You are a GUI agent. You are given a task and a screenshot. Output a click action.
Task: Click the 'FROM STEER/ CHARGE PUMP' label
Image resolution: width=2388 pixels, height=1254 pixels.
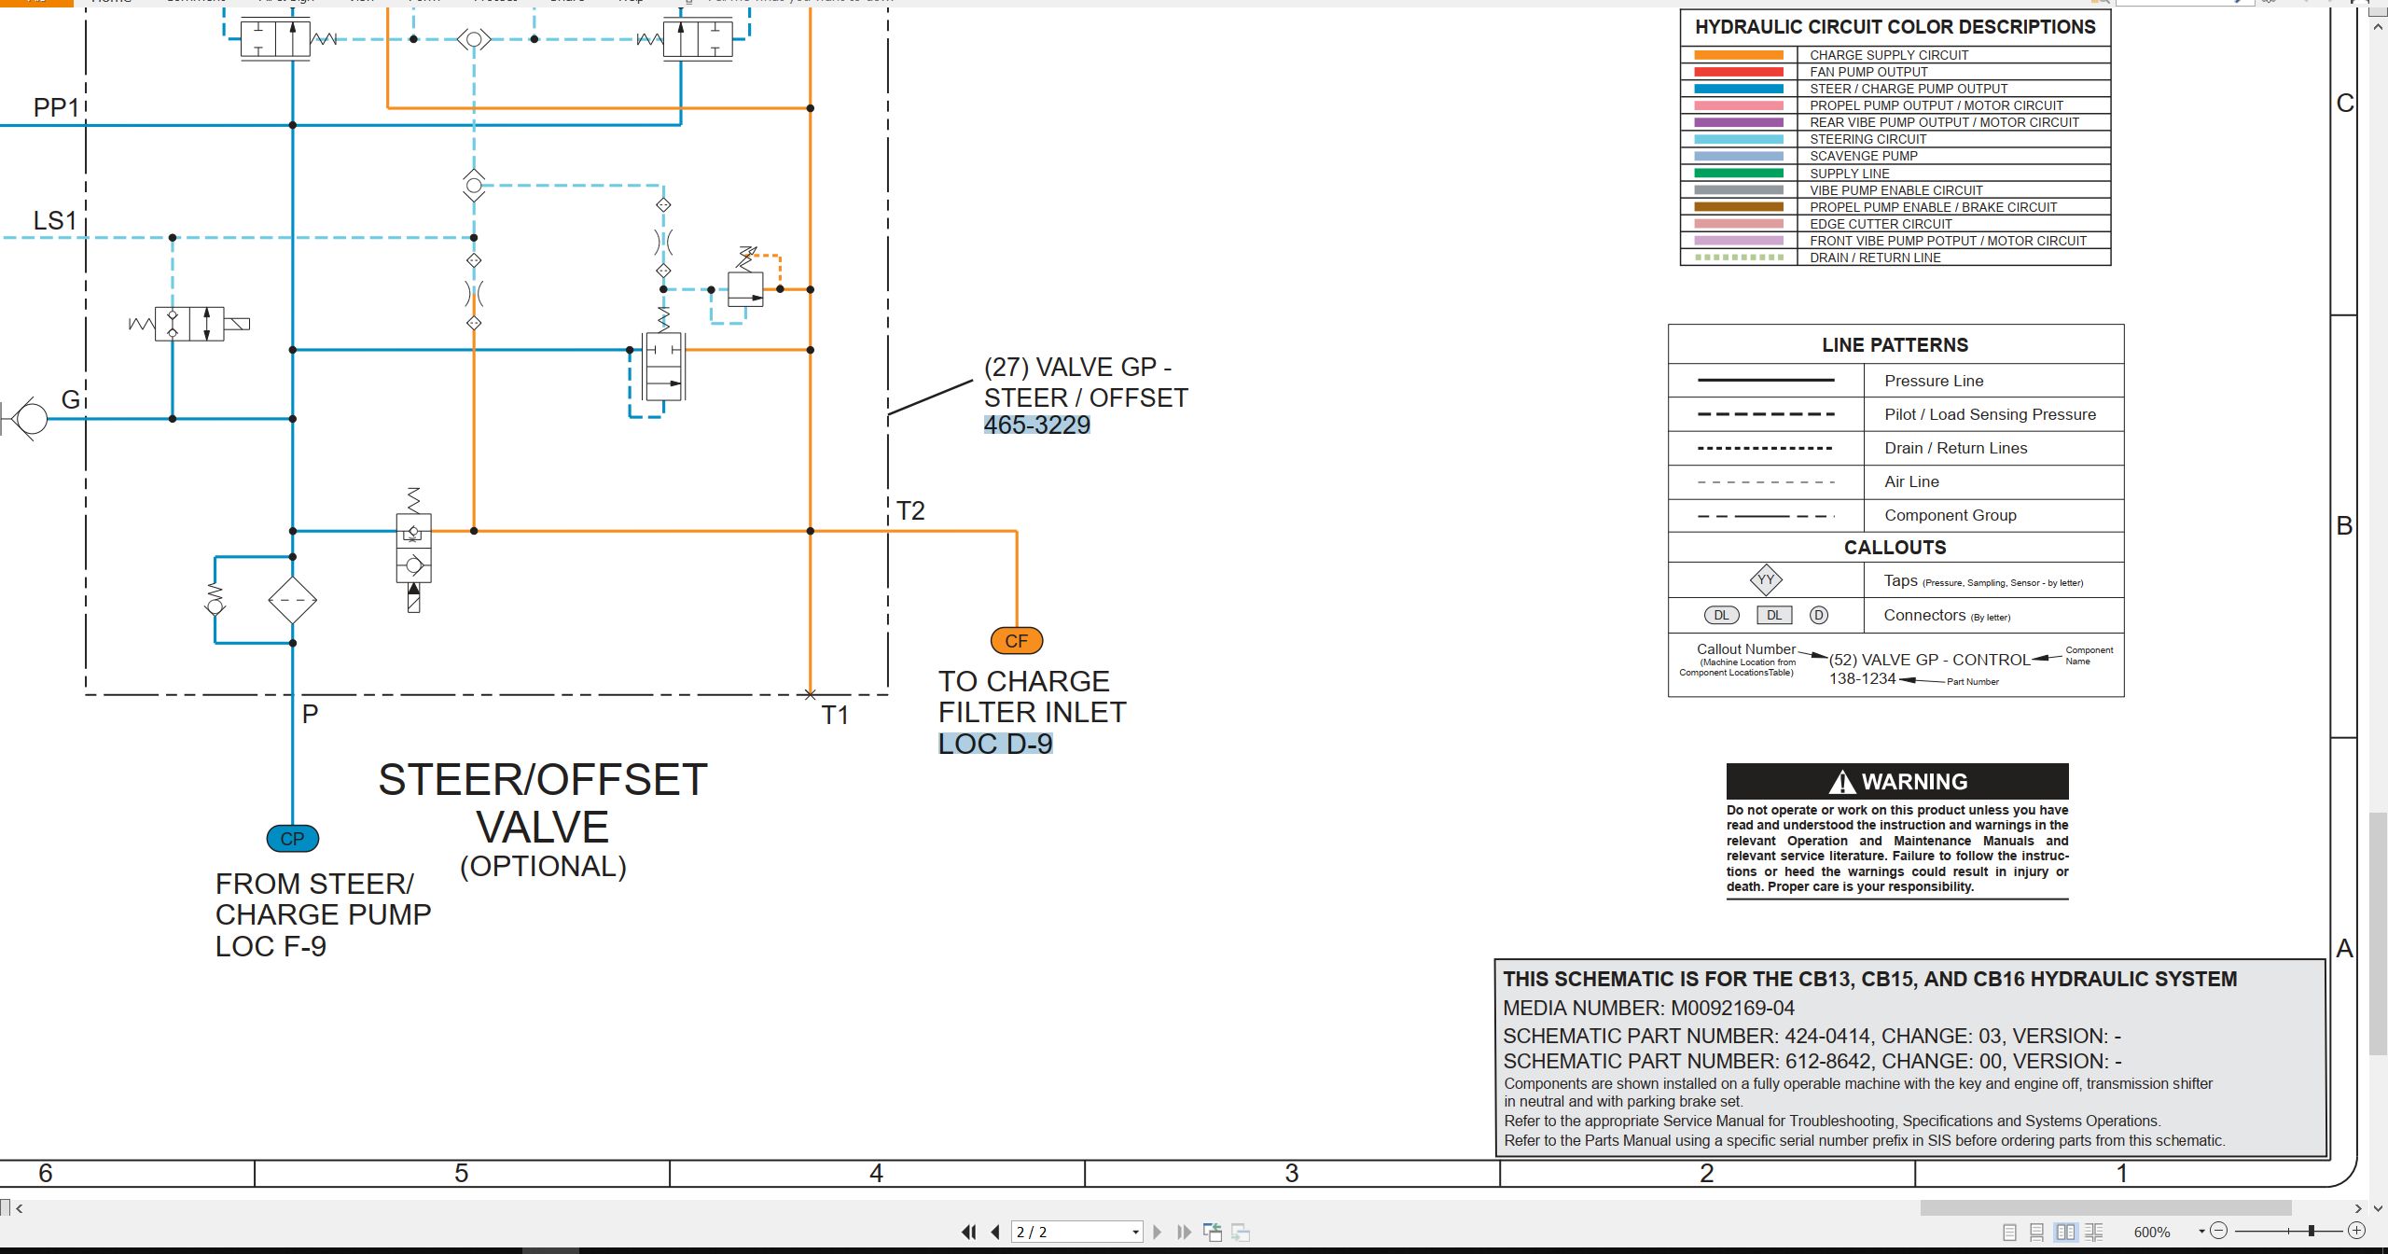[323, 899]
